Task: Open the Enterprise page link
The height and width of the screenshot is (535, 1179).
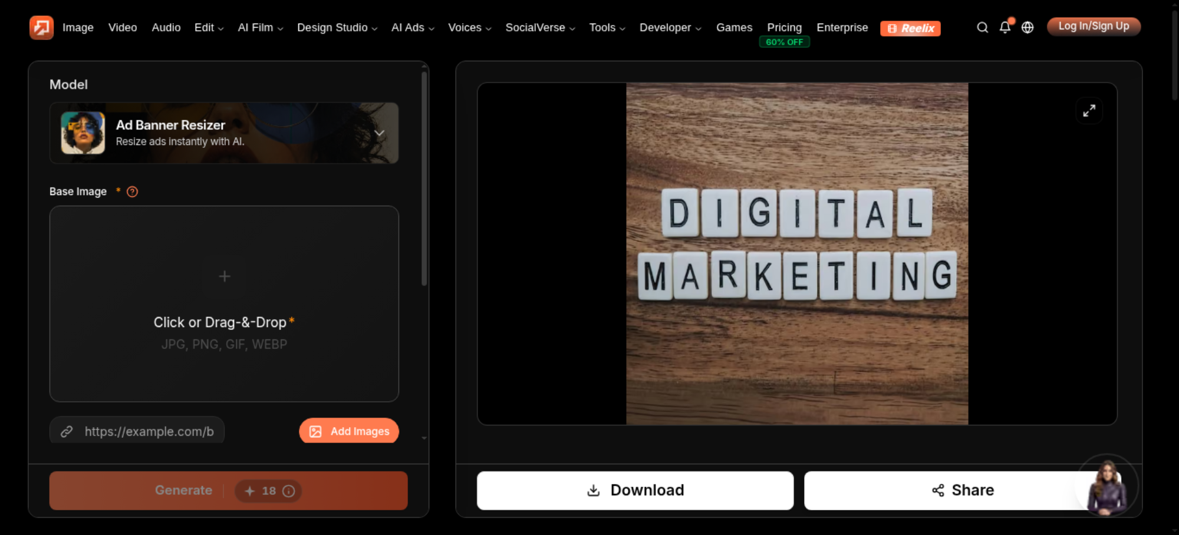Action: (x=842, y=28)
